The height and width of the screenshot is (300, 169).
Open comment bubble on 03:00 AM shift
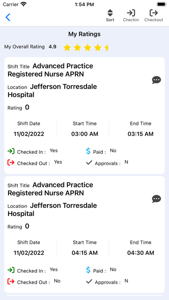click(156, 80)
